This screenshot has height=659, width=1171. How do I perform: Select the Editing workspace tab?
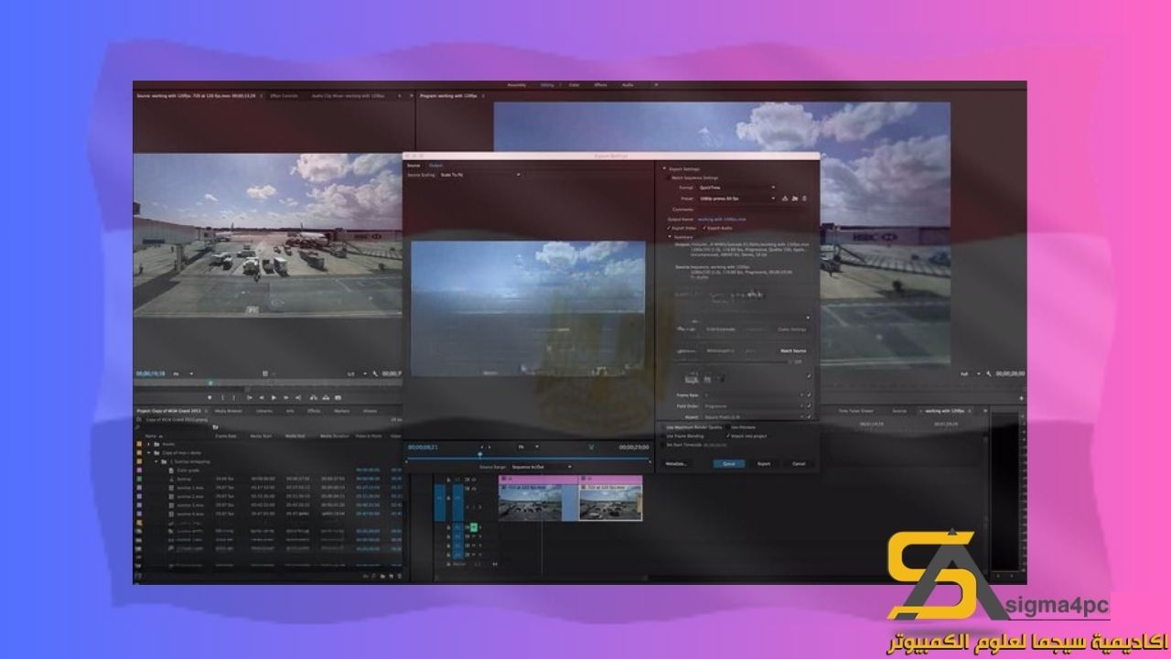point(547,85)
